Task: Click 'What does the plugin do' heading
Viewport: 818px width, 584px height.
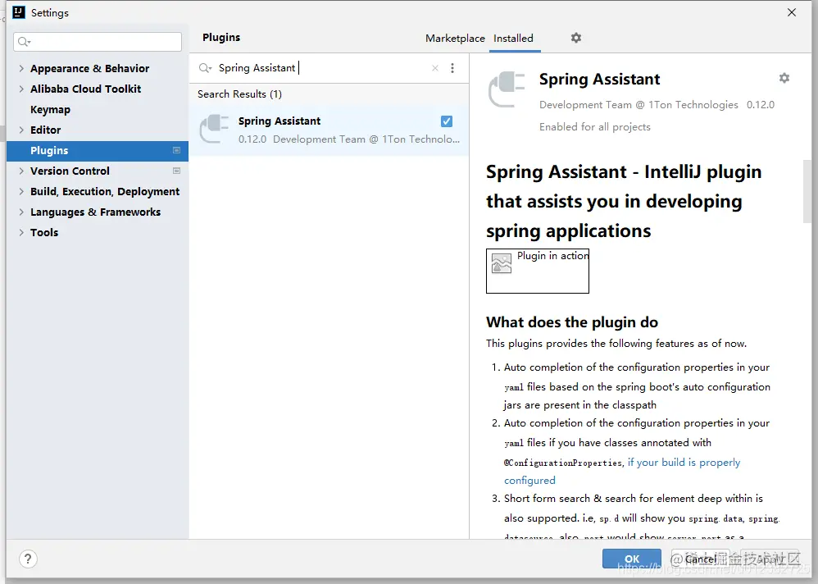Action: click(x=572, y=322)
